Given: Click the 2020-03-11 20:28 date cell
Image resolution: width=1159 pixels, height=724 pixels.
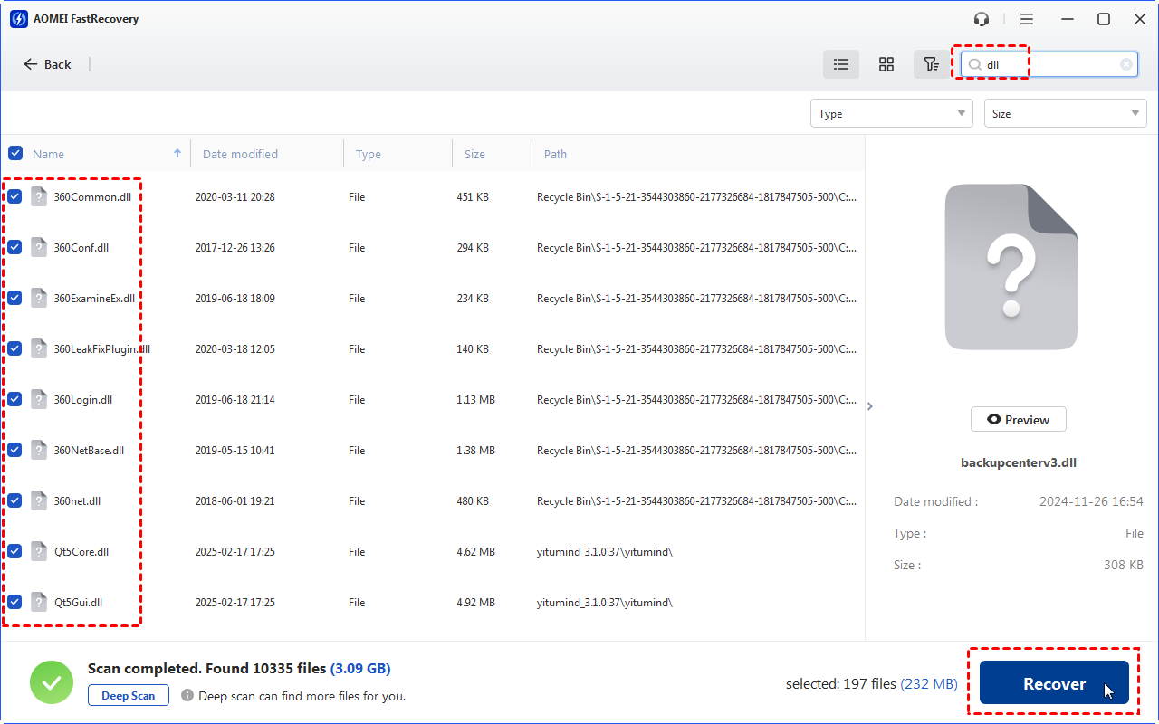Looking at the screenshot, I should coord(235,196).
